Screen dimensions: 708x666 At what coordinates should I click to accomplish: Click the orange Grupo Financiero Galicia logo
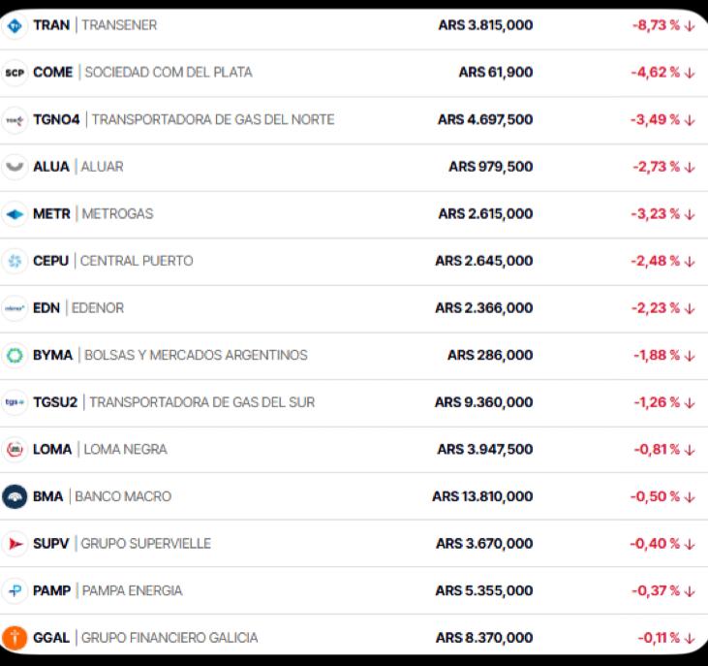(x=15, y=638)
